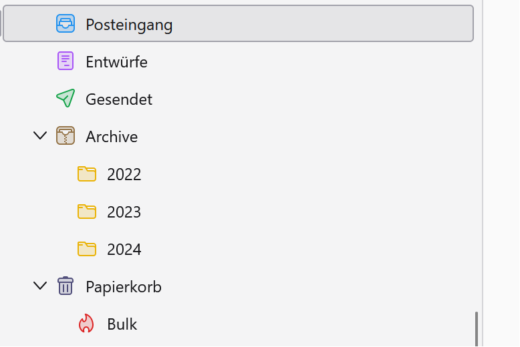Click the green paper plane Gesendet icon

coord(65,99)
